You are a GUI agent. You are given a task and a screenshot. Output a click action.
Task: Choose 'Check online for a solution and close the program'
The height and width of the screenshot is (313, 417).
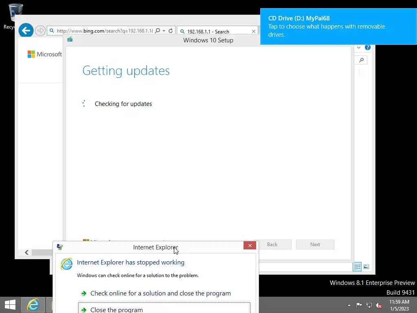[160, 293]
